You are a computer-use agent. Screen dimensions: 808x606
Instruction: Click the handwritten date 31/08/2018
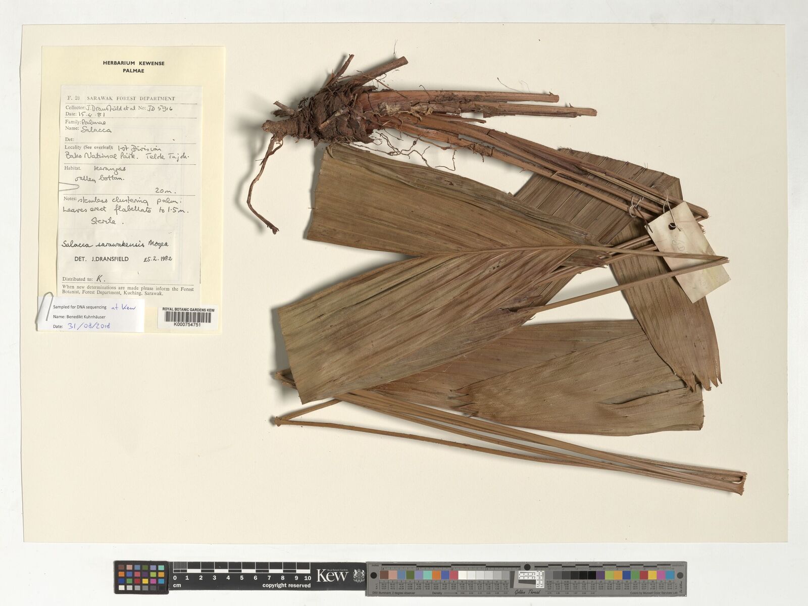pos(88,326)
